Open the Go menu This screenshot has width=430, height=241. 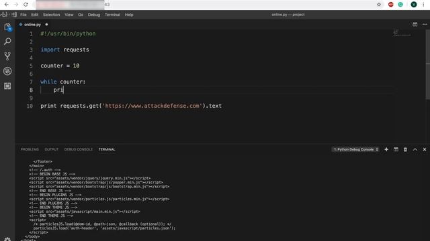pos(81,15)
